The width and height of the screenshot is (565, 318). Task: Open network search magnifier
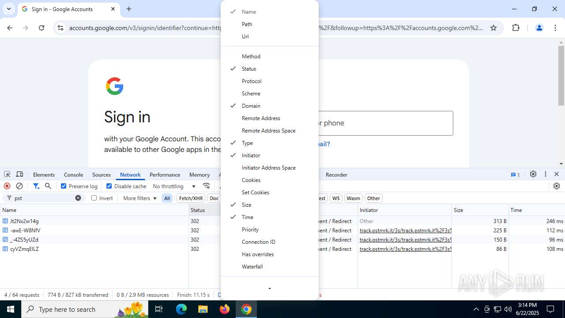[48, 186]
